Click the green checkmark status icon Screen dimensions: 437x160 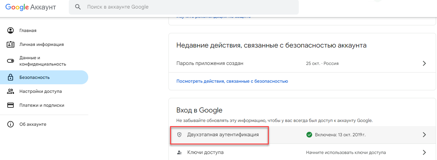tap(309, 135)
